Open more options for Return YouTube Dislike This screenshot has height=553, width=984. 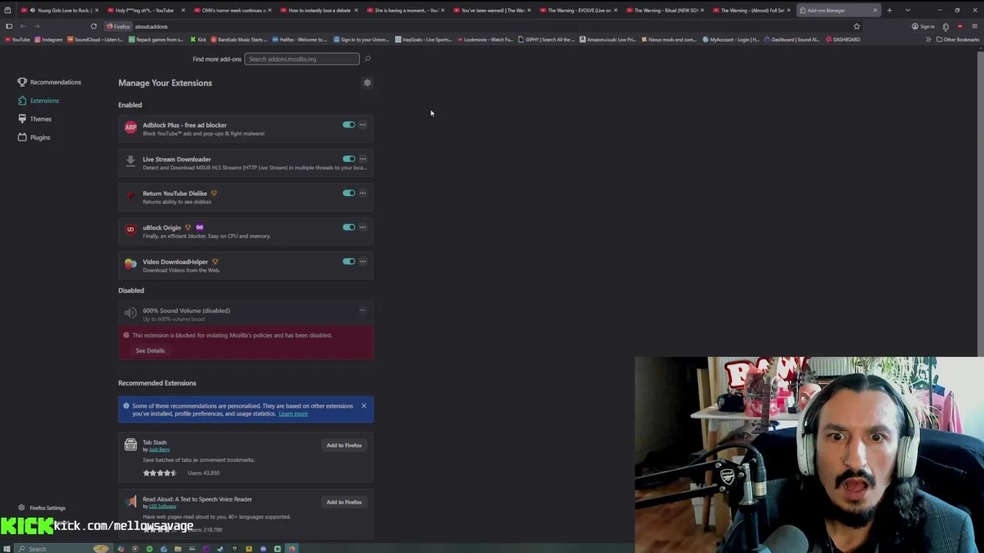pyautogui.click(x=363, y=193)
